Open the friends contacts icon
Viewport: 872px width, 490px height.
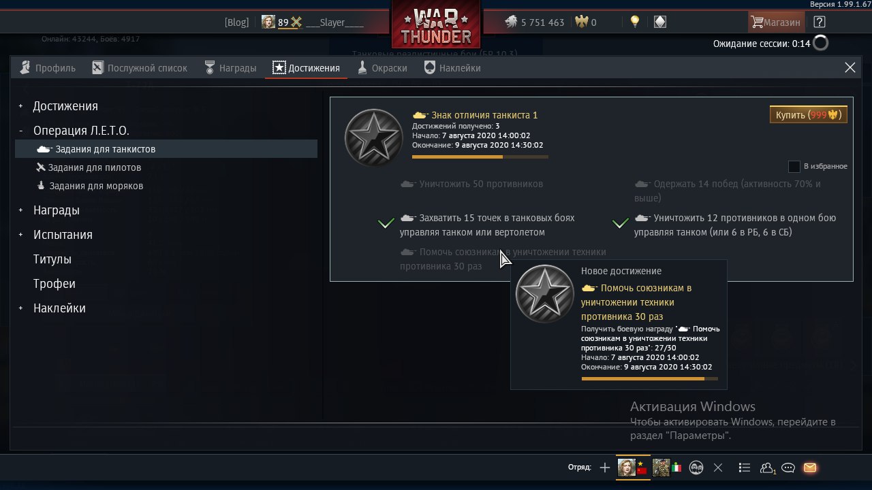pyautogui.click(x=768, y=468)
